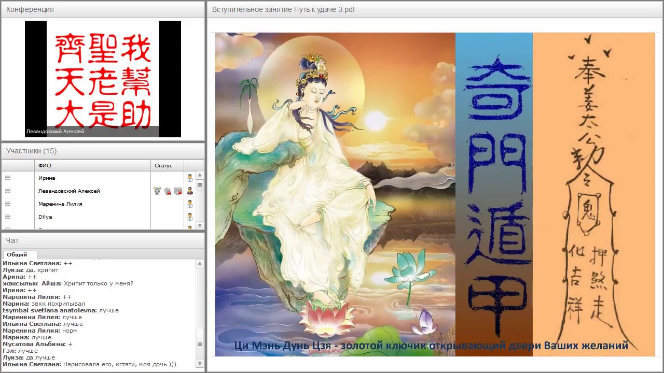
Task: Click the chat message 'Марина: звкк похрипывал'
Action: (x=44, y=304)
